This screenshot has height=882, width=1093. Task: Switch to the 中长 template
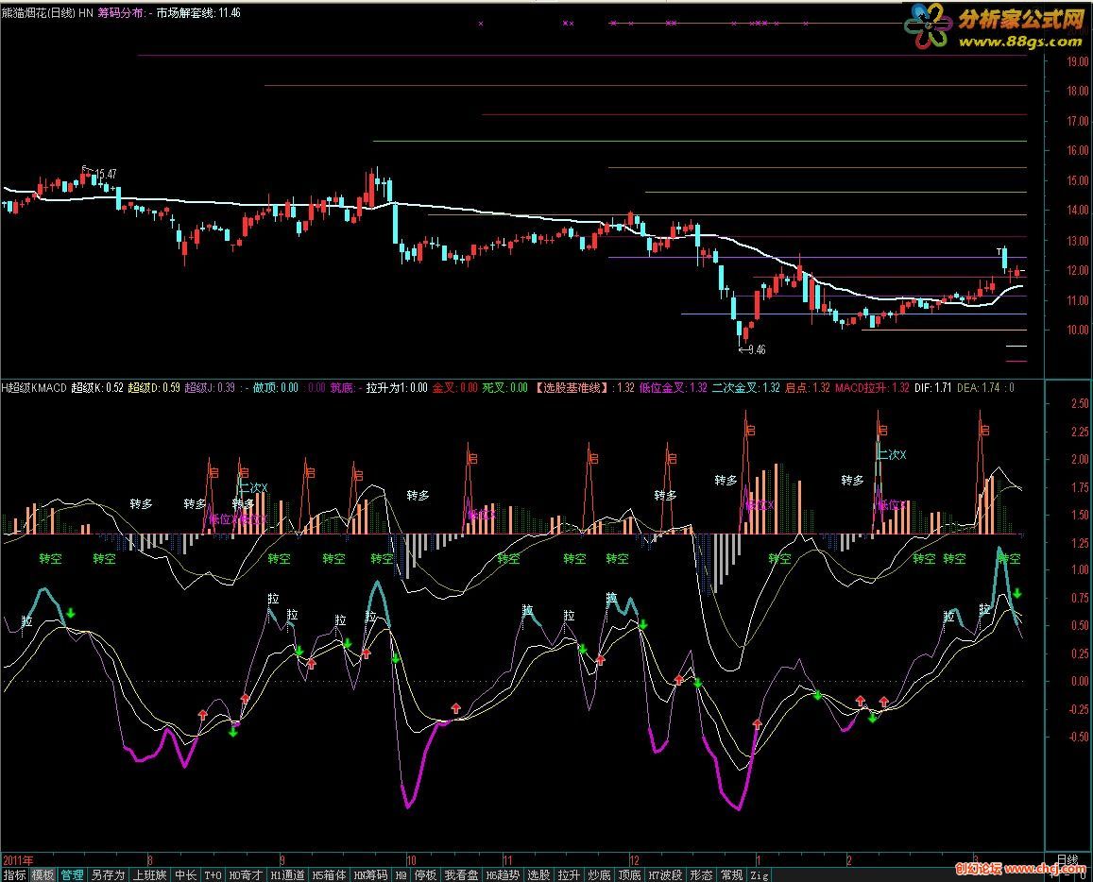[x=185, y=875]
